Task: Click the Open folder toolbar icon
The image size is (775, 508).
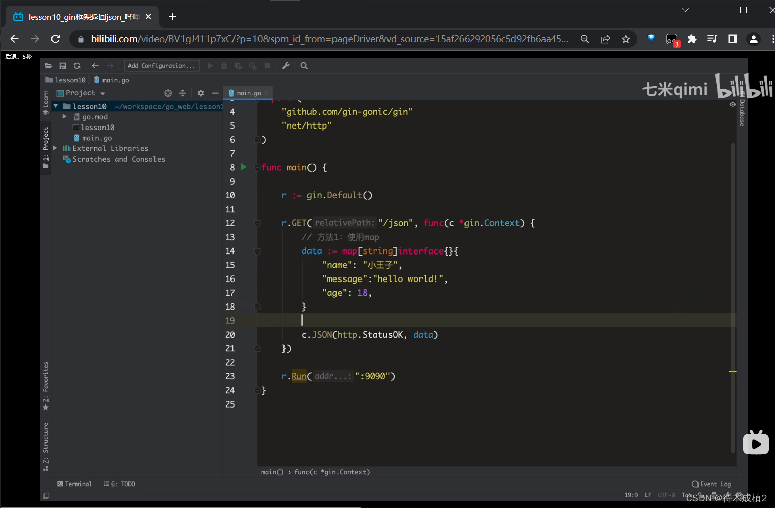Action: click(x=48, y=66)
